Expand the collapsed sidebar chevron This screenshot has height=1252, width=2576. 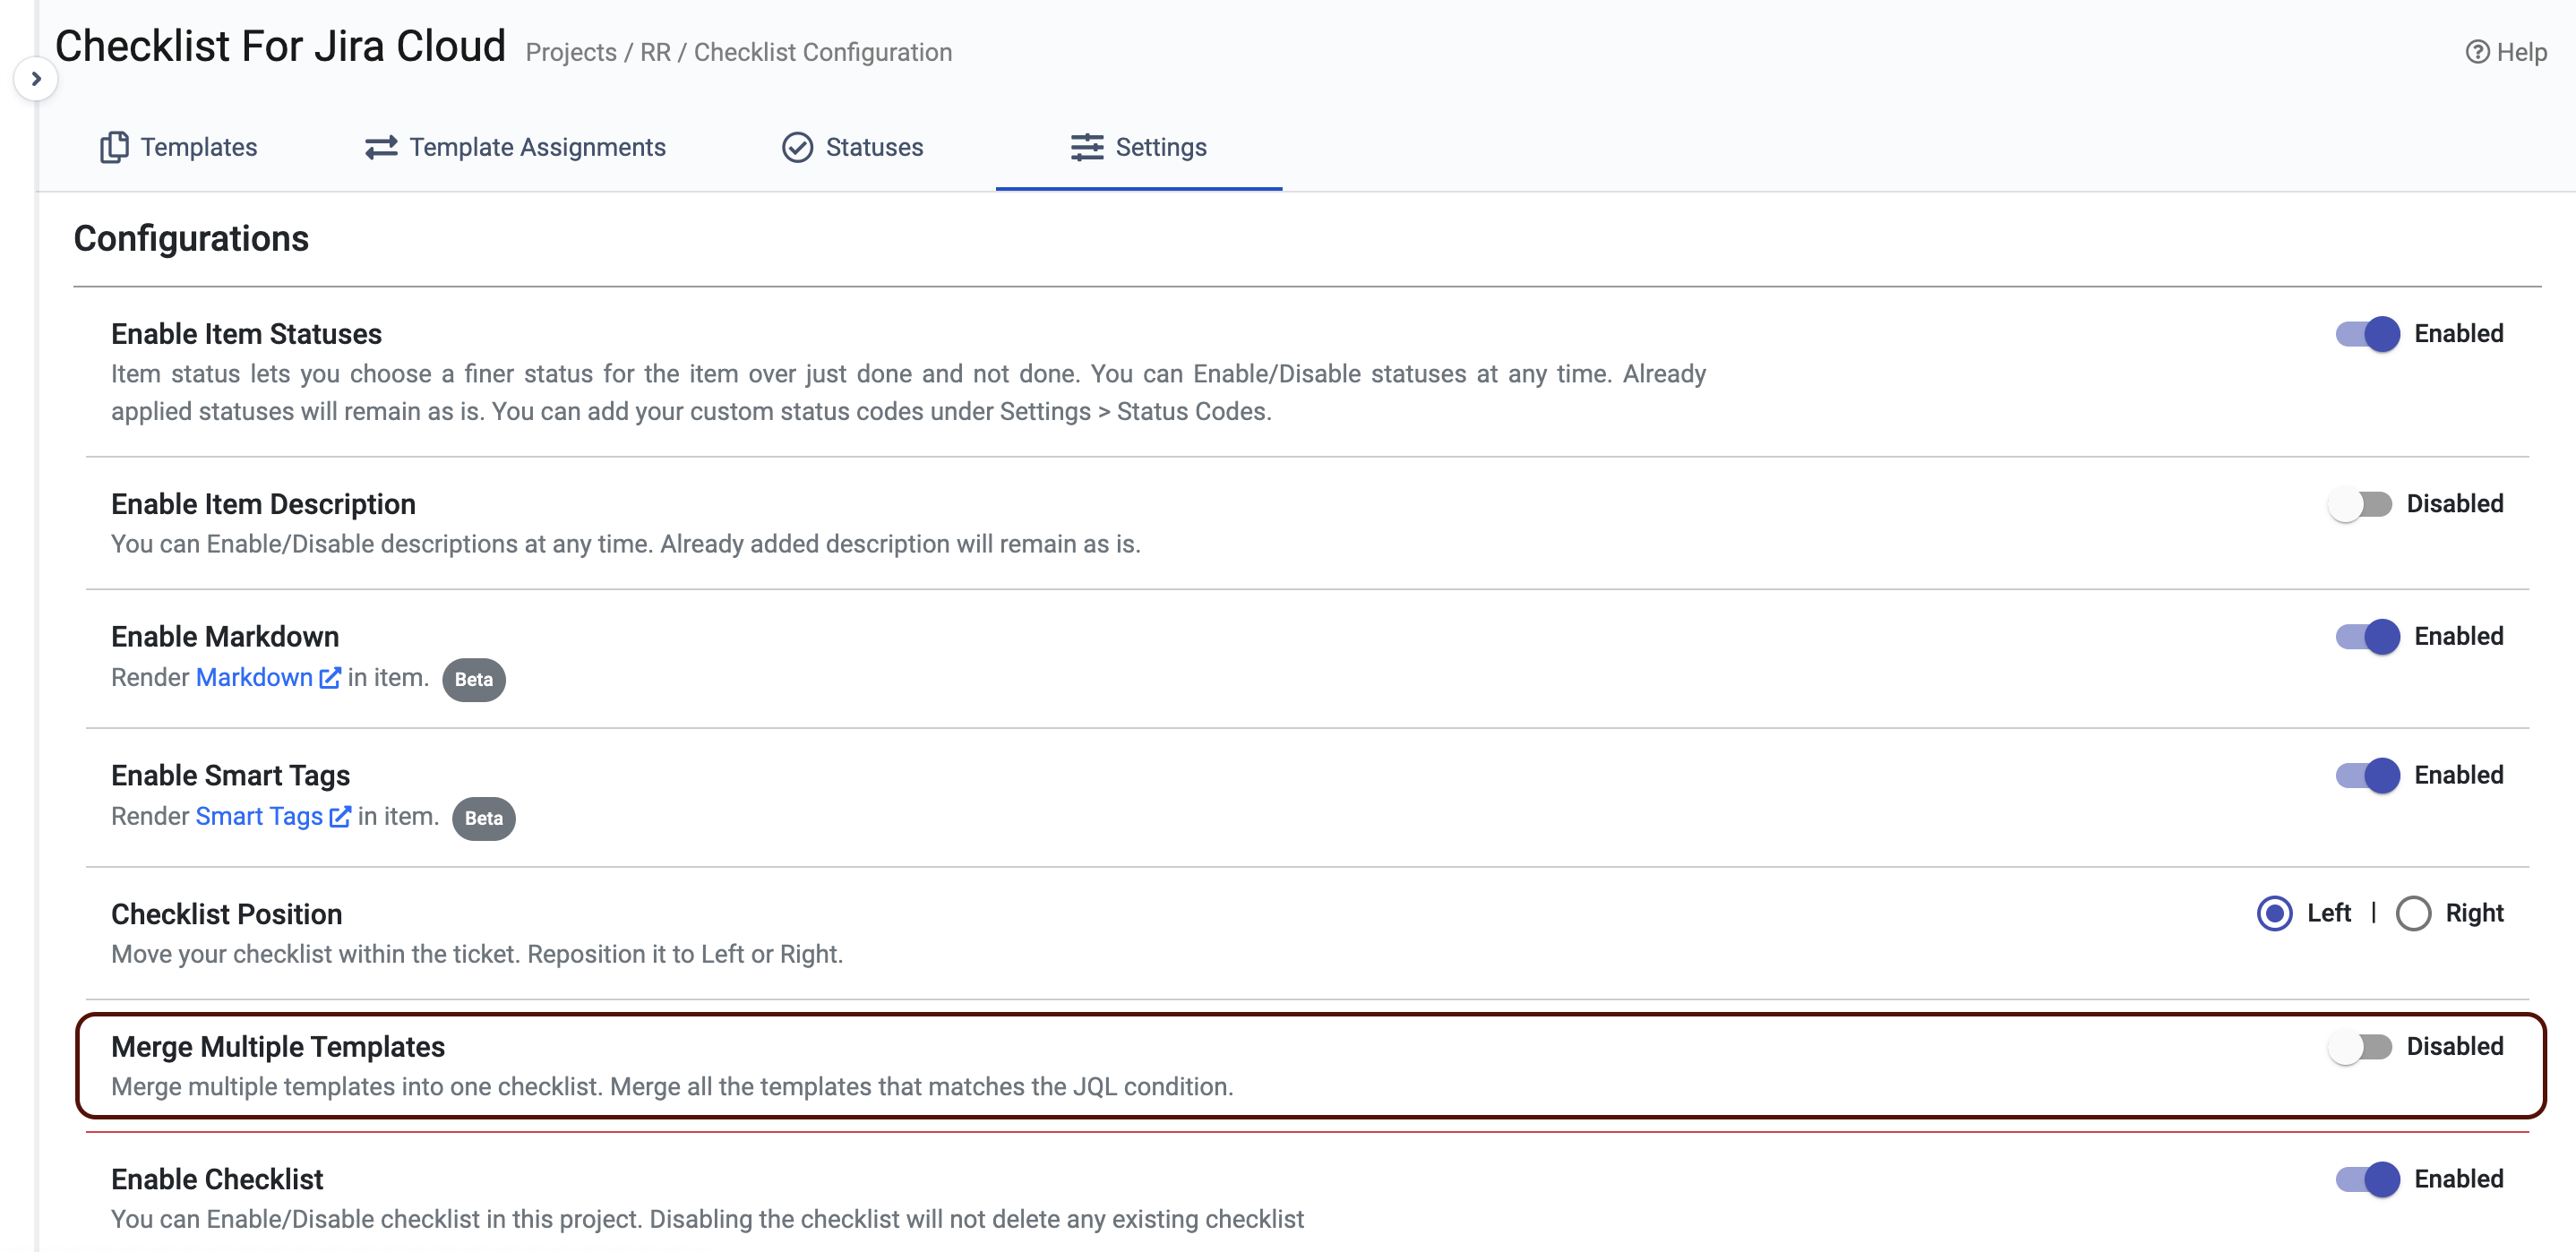36,78
